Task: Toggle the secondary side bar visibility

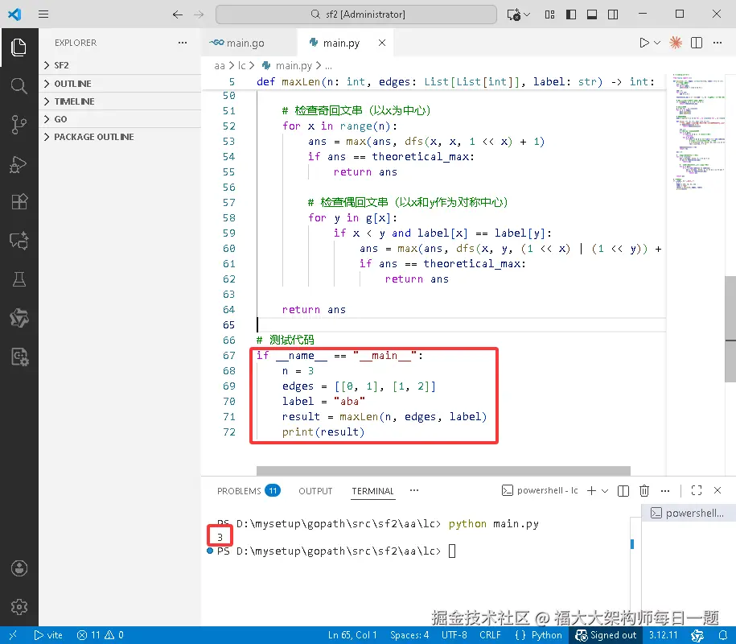Action: click(x=613, y=14)
